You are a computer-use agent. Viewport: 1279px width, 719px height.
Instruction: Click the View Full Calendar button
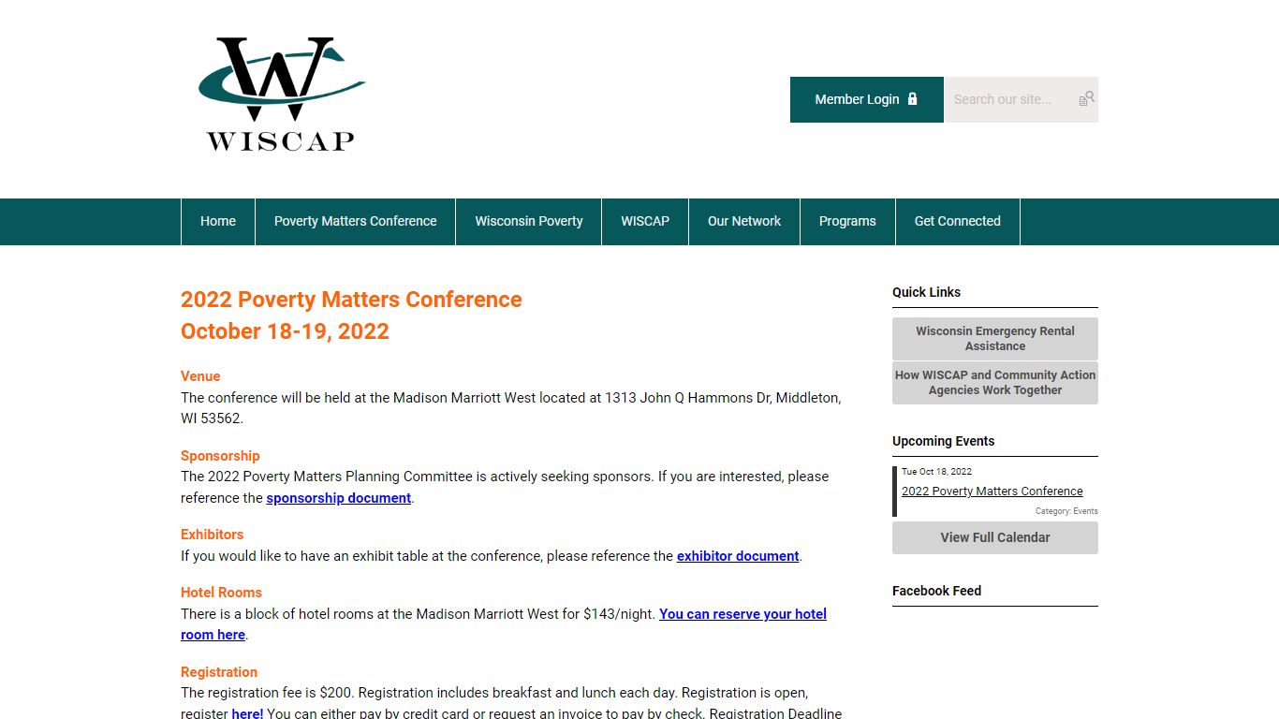(x=995, y=538)
